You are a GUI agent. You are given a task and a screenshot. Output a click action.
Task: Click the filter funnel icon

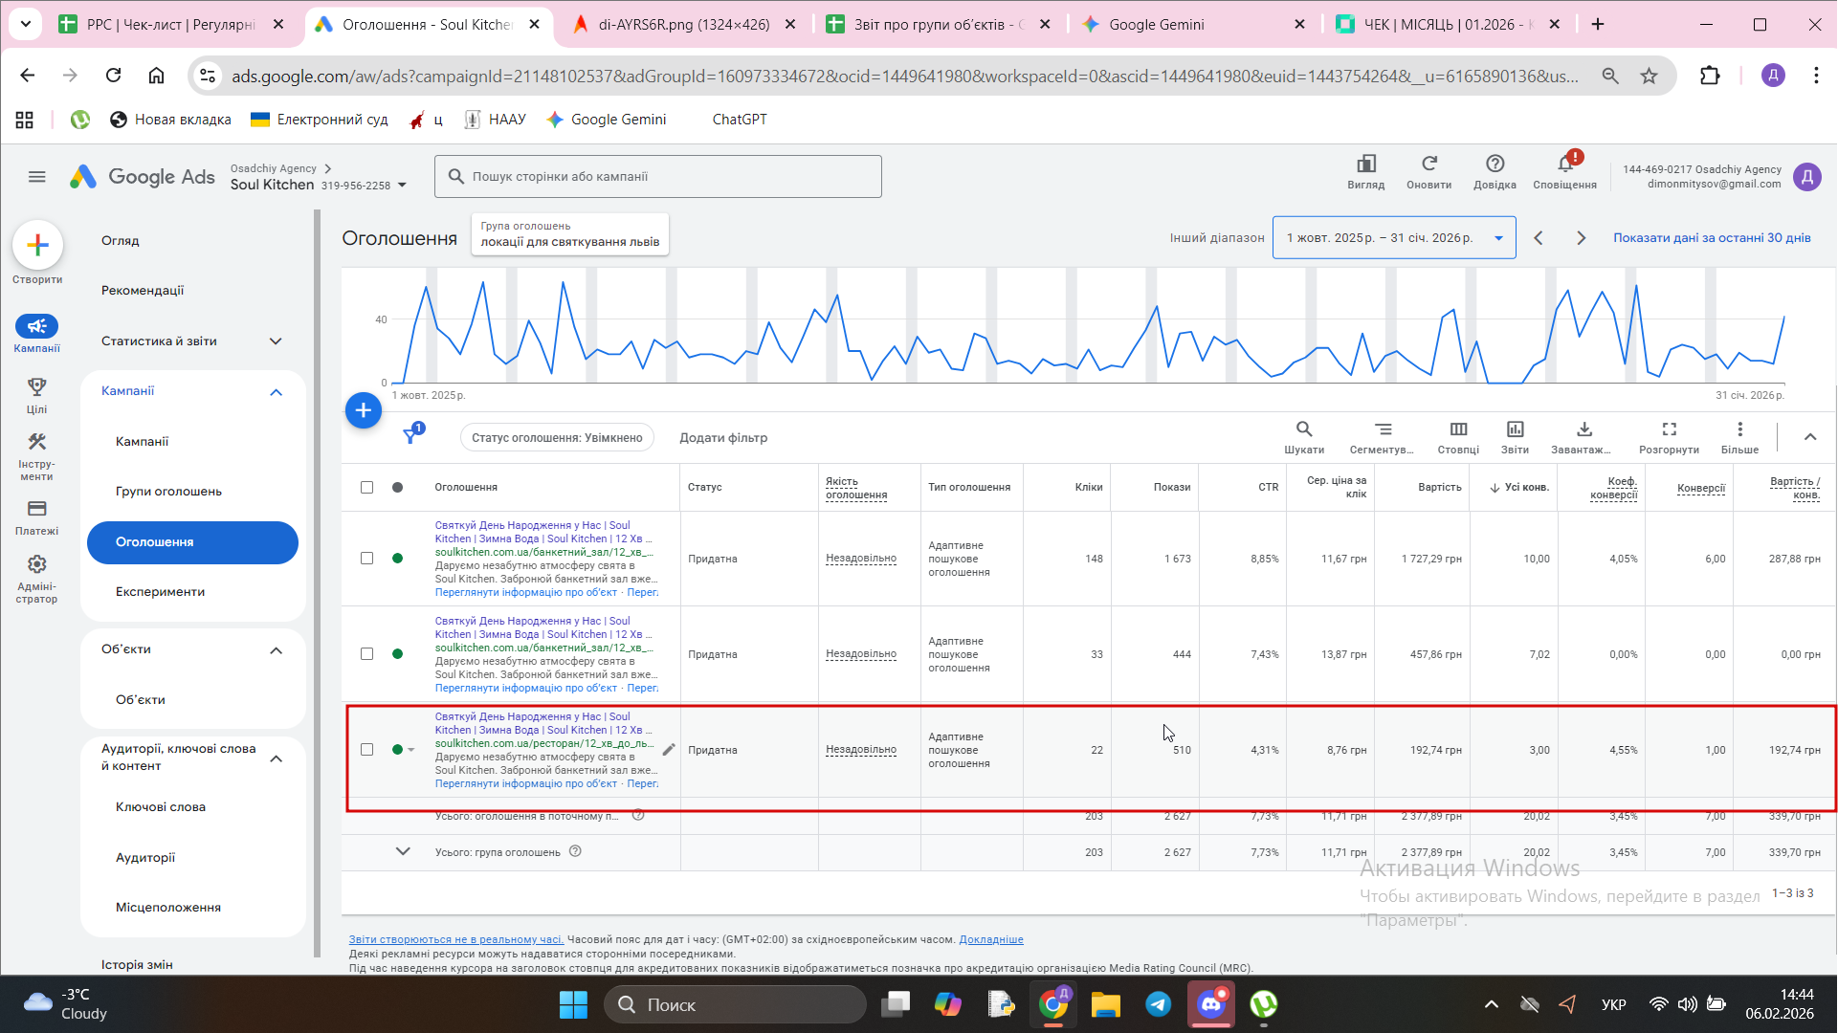[x=410, y=436]
